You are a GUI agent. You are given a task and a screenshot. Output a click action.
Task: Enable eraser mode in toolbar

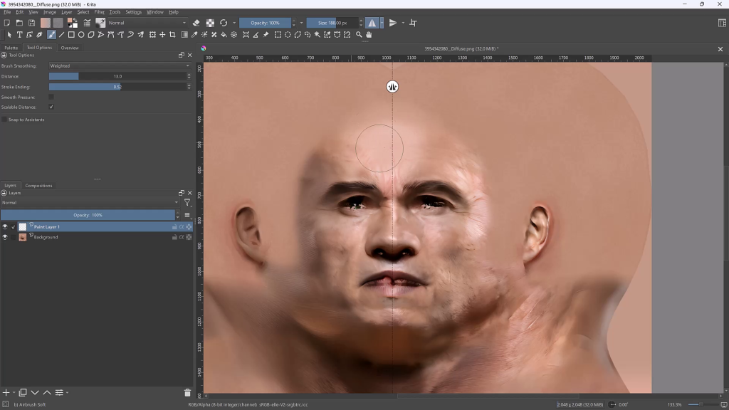196,23
